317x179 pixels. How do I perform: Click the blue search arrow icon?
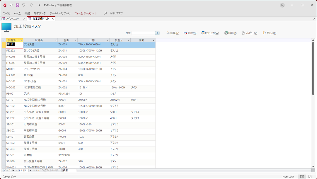tap(157, 33)
